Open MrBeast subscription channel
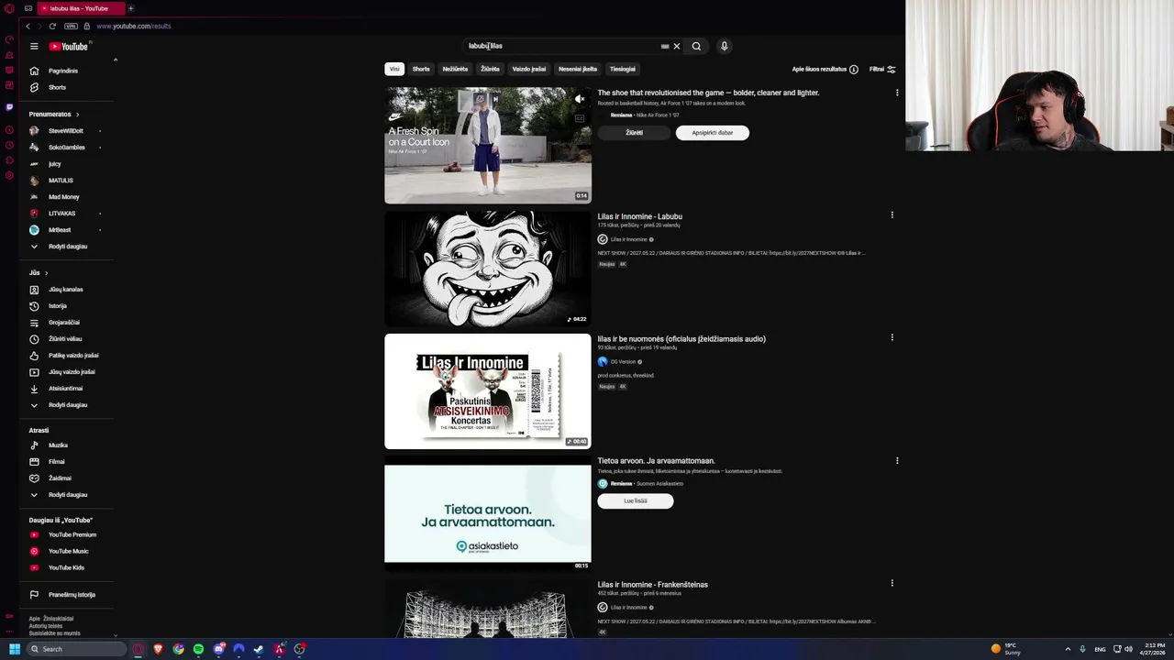Image resolution: width=1174 pixels, height=660 pixels. tap(60, 230)
